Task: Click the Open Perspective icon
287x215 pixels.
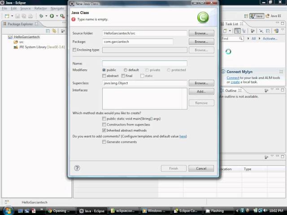Action: [246, 16]
